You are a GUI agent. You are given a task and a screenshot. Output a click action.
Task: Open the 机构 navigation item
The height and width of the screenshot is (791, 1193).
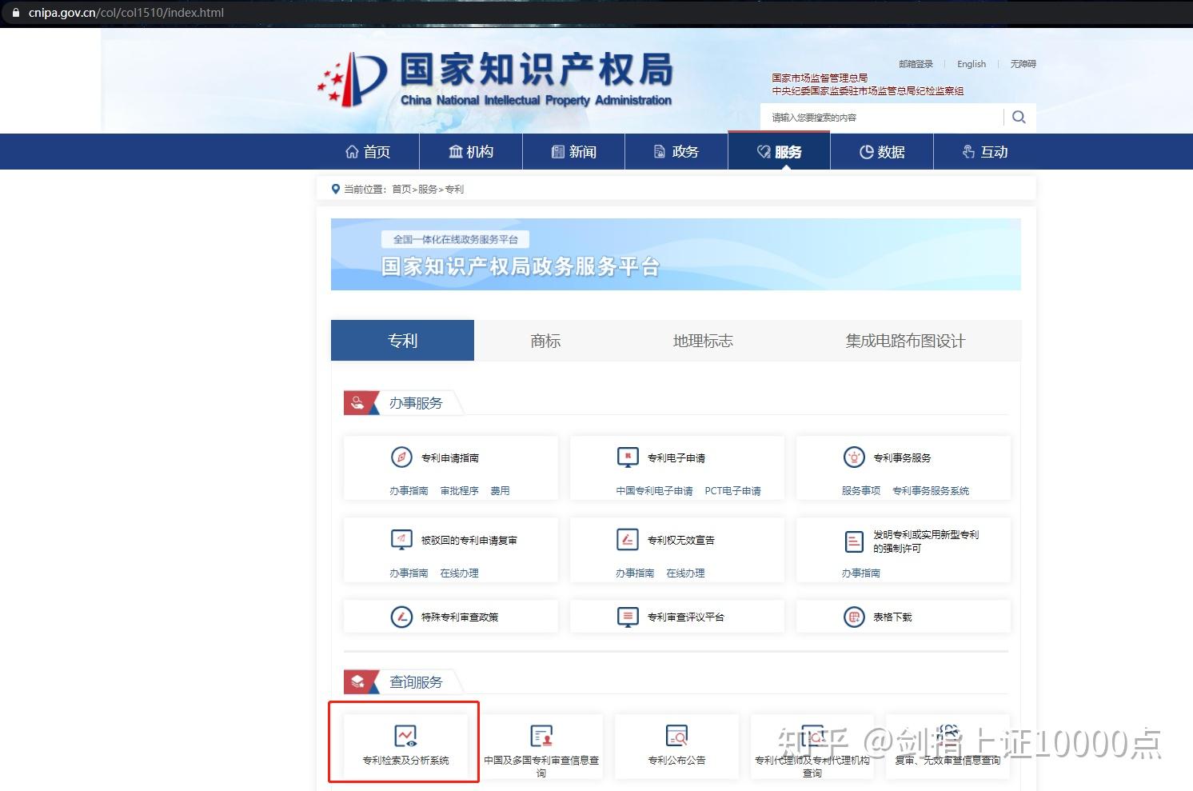pyautogui.click(x=471, y=152)
